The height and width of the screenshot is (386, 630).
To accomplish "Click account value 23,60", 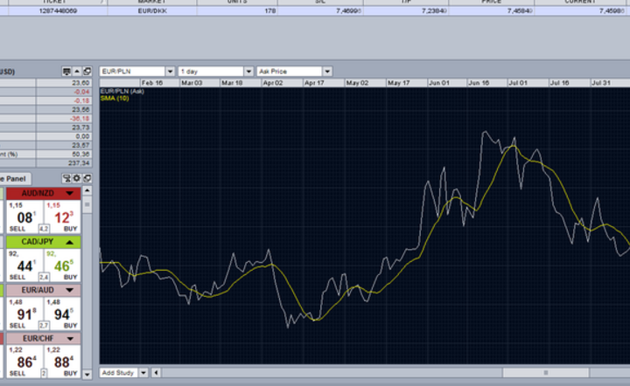I will click(x=64, y=83).
